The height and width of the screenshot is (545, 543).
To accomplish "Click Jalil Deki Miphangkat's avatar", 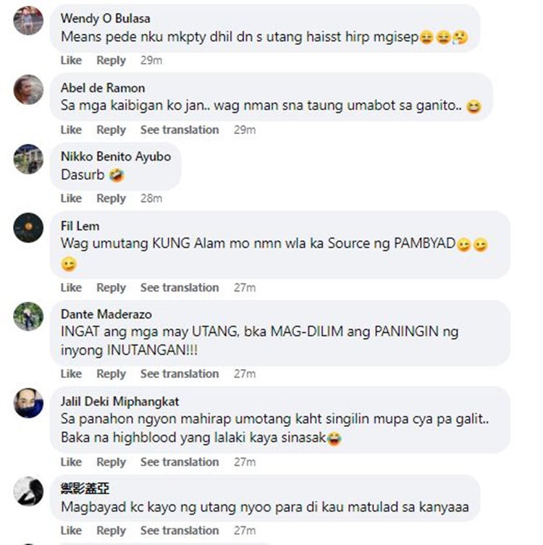I will click(28, 403).
